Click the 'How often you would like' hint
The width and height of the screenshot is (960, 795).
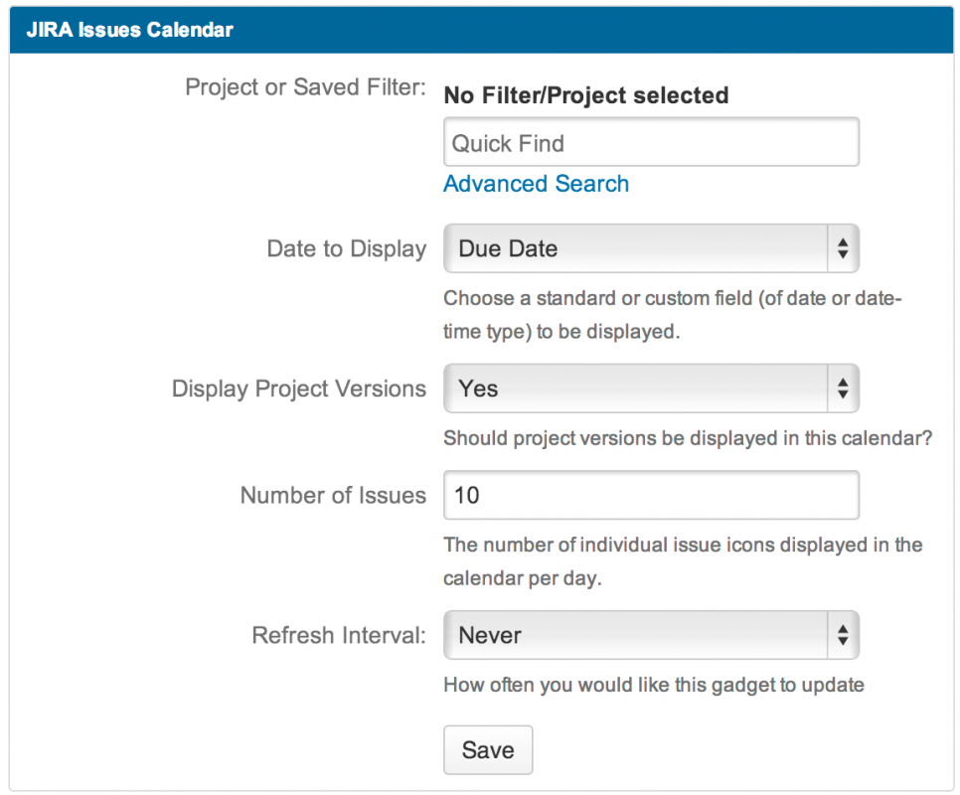point(653,684)
